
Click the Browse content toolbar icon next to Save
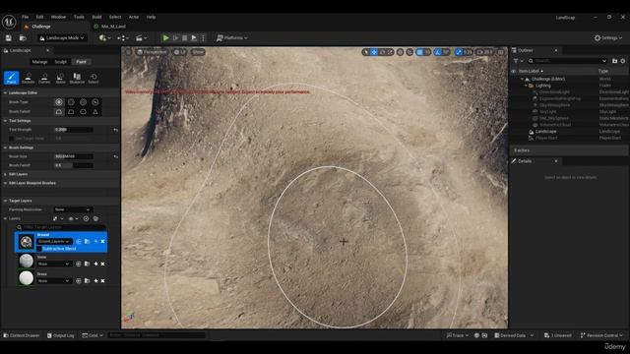pyautogui.click(x=23, y=37)
